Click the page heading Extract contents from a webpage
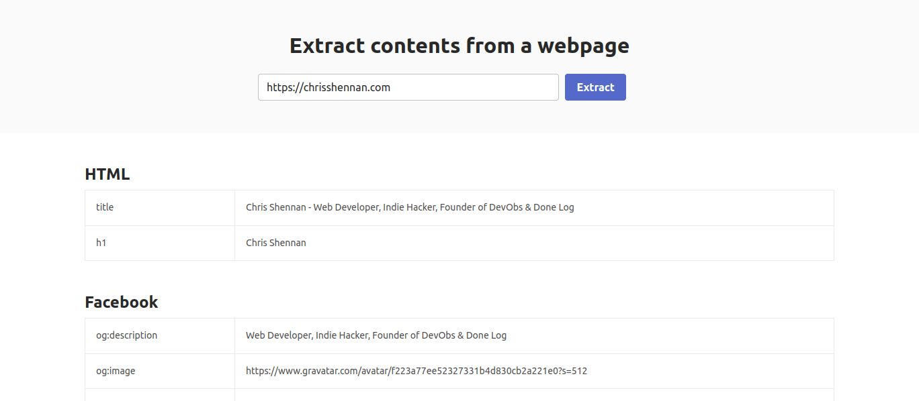919x401 pixels. [459, 45]
